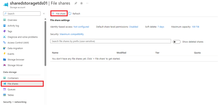Click the File share settings heading
Image resolution: width=218 pixels, height=105 pixels.
click(x=60, y=20)
